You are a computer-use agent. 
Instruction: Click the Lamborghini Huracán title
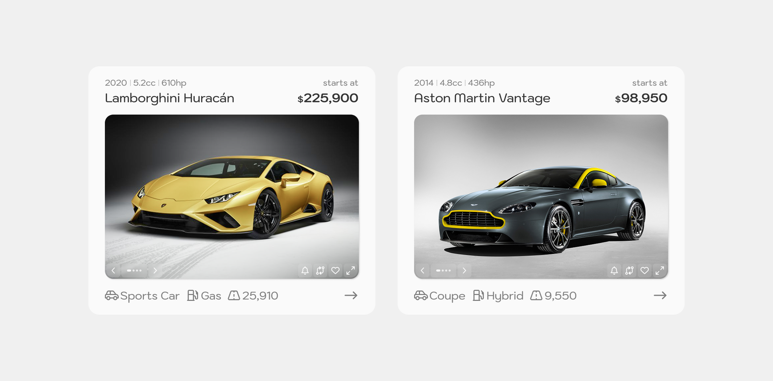(170, 98)
